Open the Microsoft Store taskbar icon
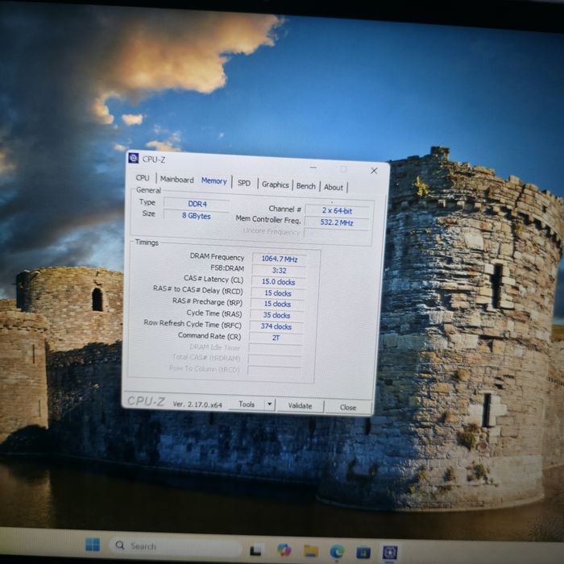 coord(363,552)
